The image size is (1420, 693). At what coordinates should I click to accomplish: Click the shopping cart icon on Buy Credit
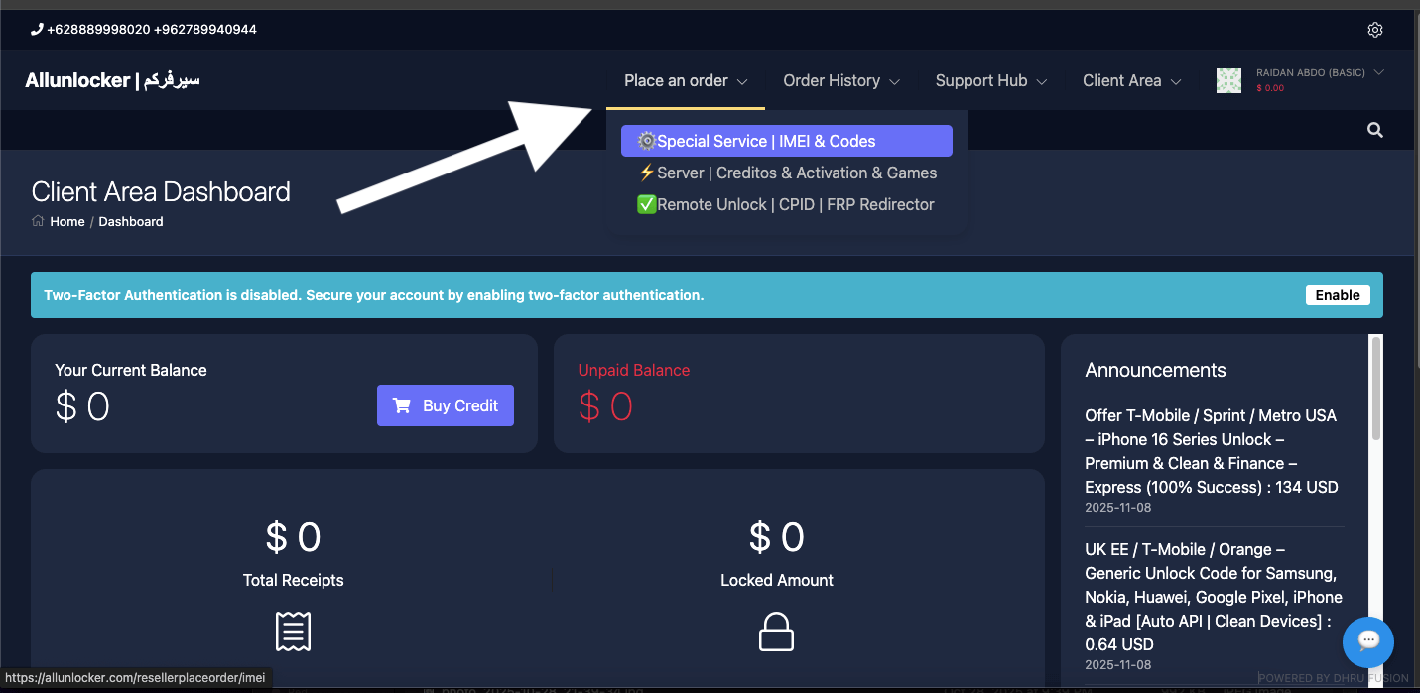pos(402,405)
